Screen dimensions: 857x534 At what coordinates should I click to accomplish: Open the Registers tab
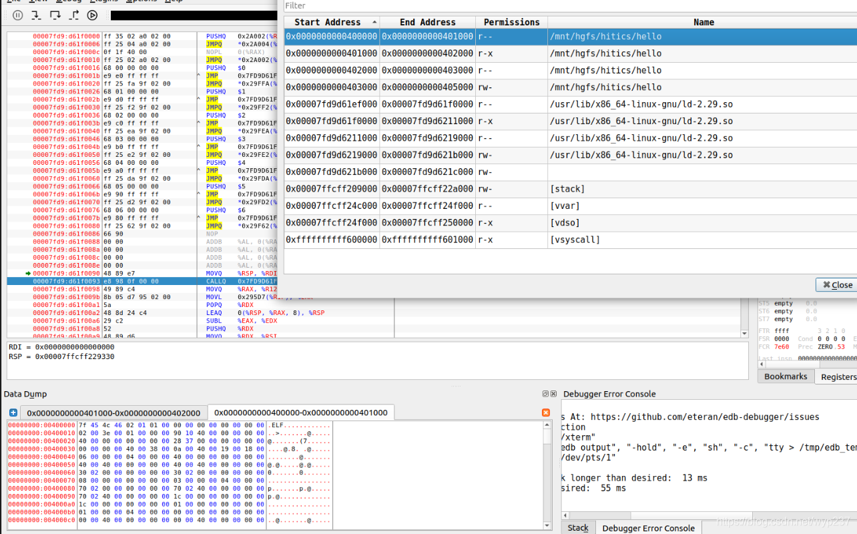pyautogui.click(x=838, y=377)
